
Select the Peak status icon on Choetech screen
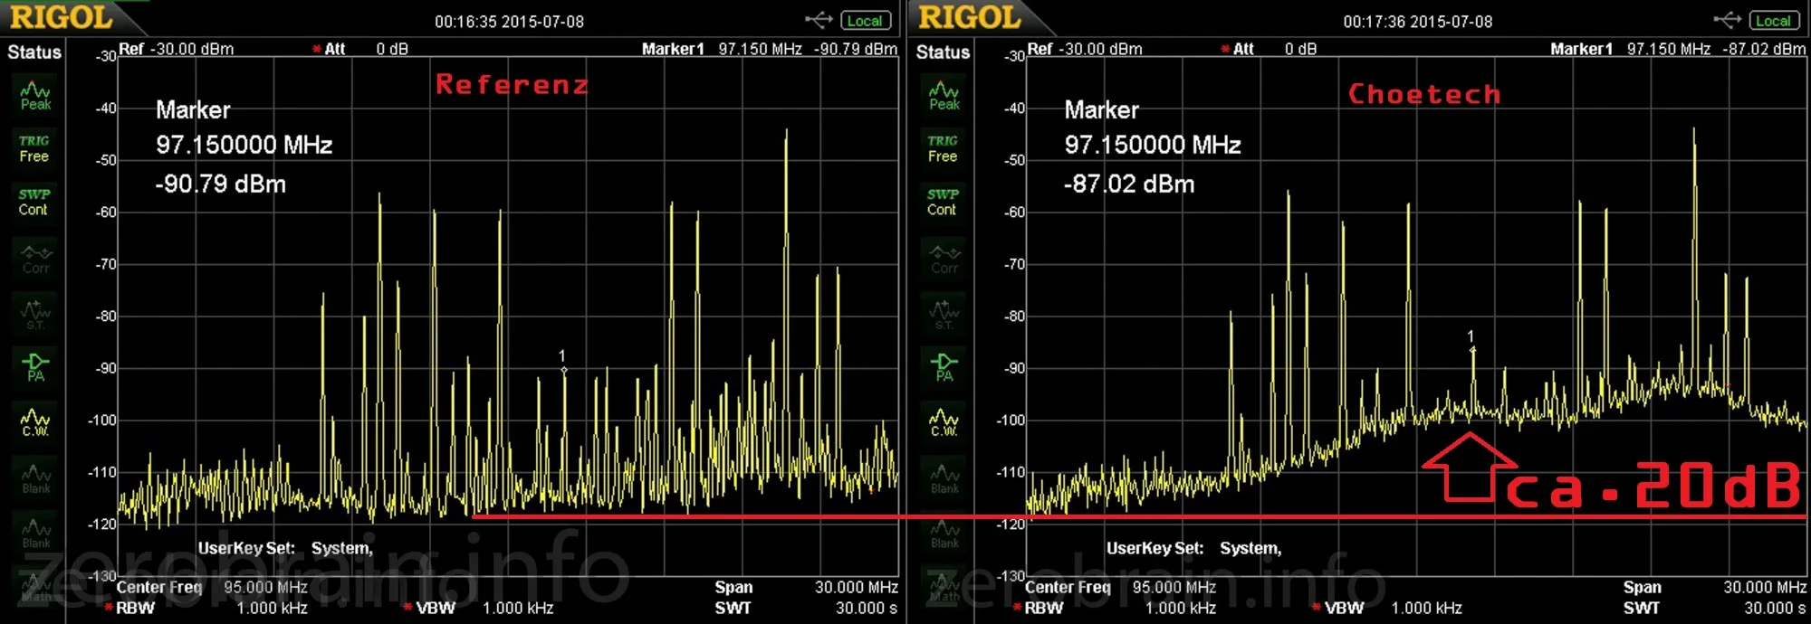pyautogui.click(x=944, y=95)
